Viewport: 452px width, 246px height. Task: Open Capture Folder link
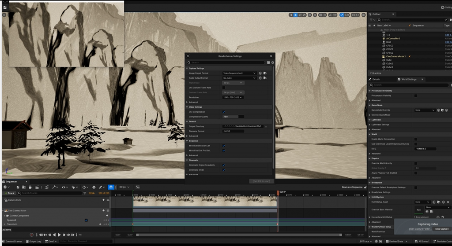(420, 229)
